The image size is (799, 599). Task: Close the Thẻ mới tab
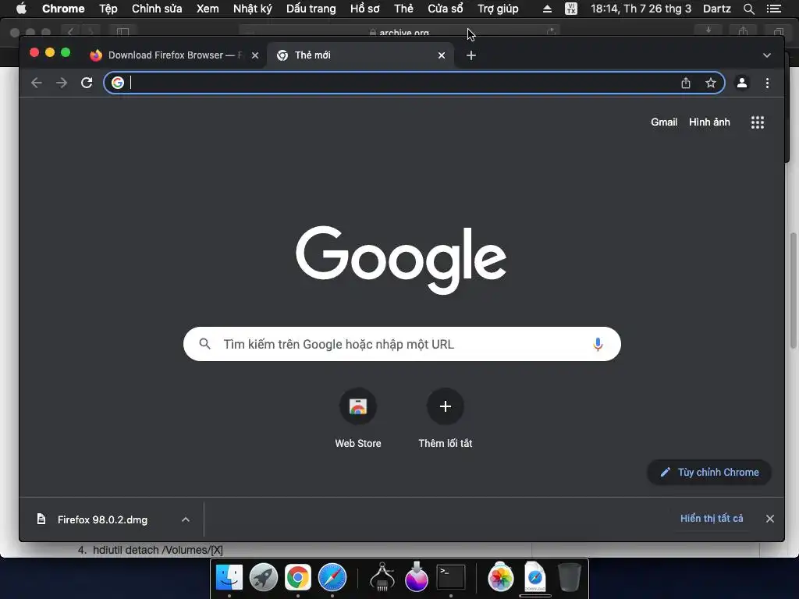[x=442, y=55]
